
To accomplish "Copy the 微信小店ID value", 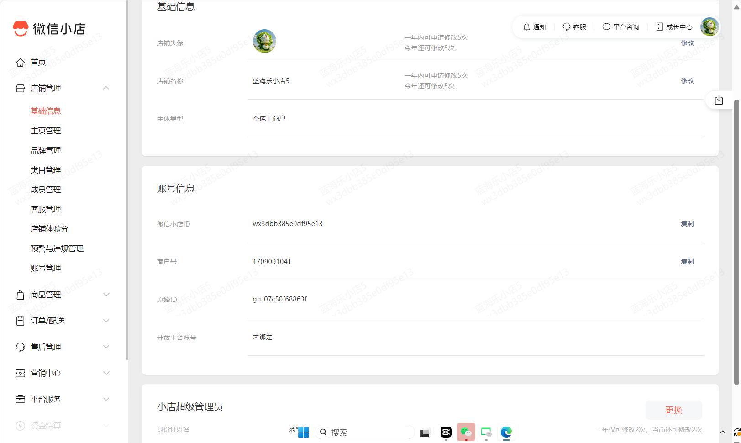I will pos(687,224).
